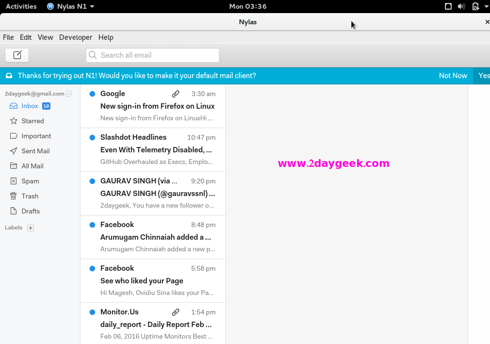
Task: Click sender name 'Slashdot Headlines'
Action: point(133,137)
